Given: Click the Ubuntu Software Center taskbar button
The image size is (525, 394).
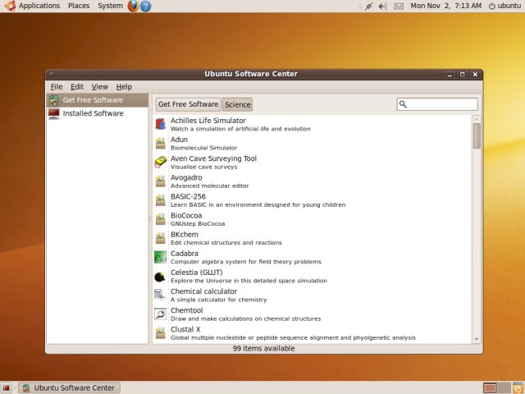Looking at the screenshot, I should coord(69,387).
